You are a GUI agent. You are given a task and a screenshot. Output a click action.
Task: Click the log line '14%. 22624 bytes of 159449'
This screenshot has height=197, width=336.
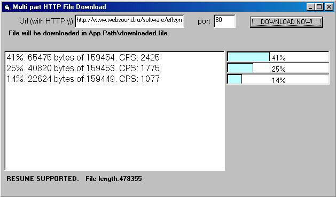tap(83, 79)
